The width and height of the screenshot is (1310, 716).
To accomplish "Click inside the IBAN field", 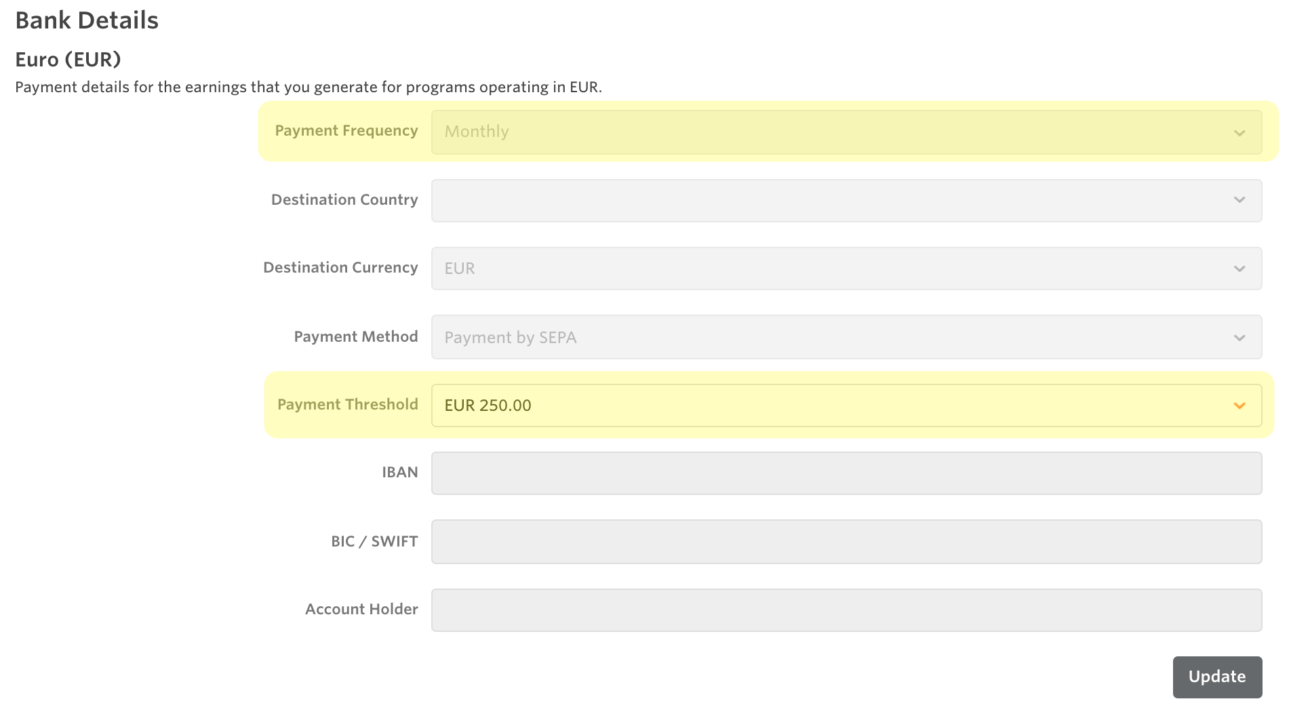I will [846, 473].
